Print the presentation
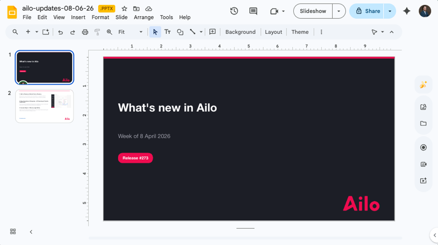Screen dimensions: 438x245 click(85, 32)
